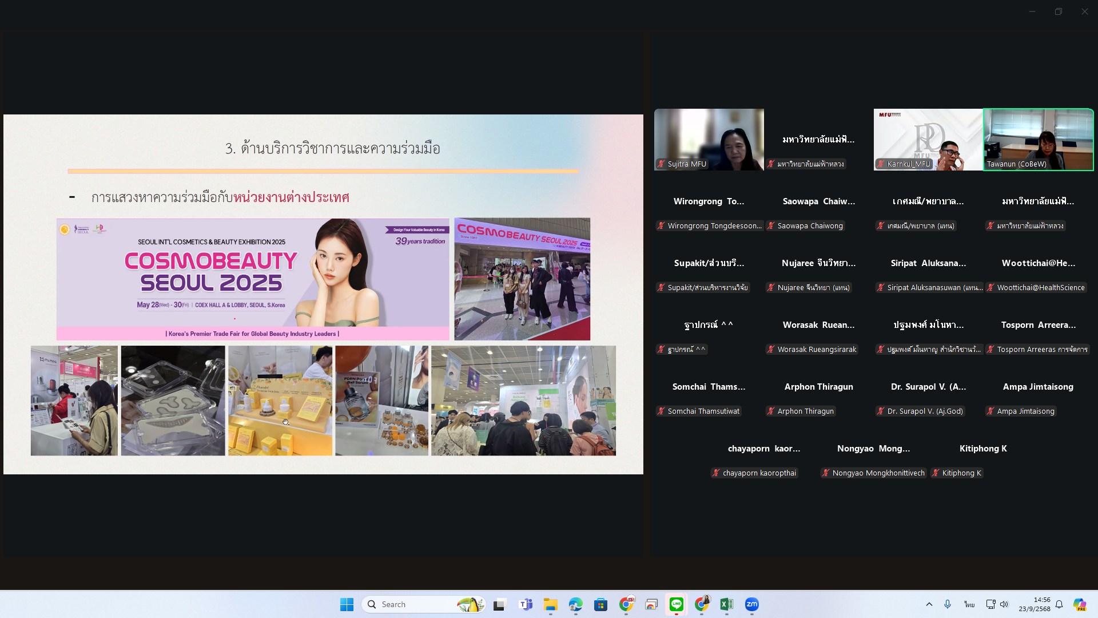1098x618 pixels.
Task: Open Microsoft Edge taskbar icon
Action: [x=575, y=604]
